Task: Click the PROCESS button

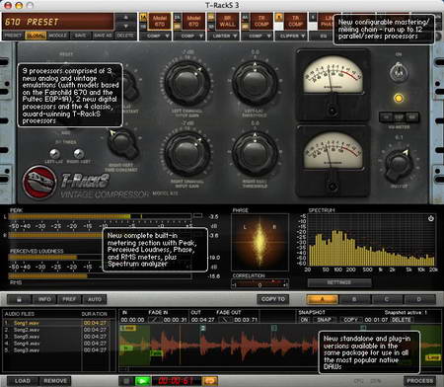Action: coord(419,381)
